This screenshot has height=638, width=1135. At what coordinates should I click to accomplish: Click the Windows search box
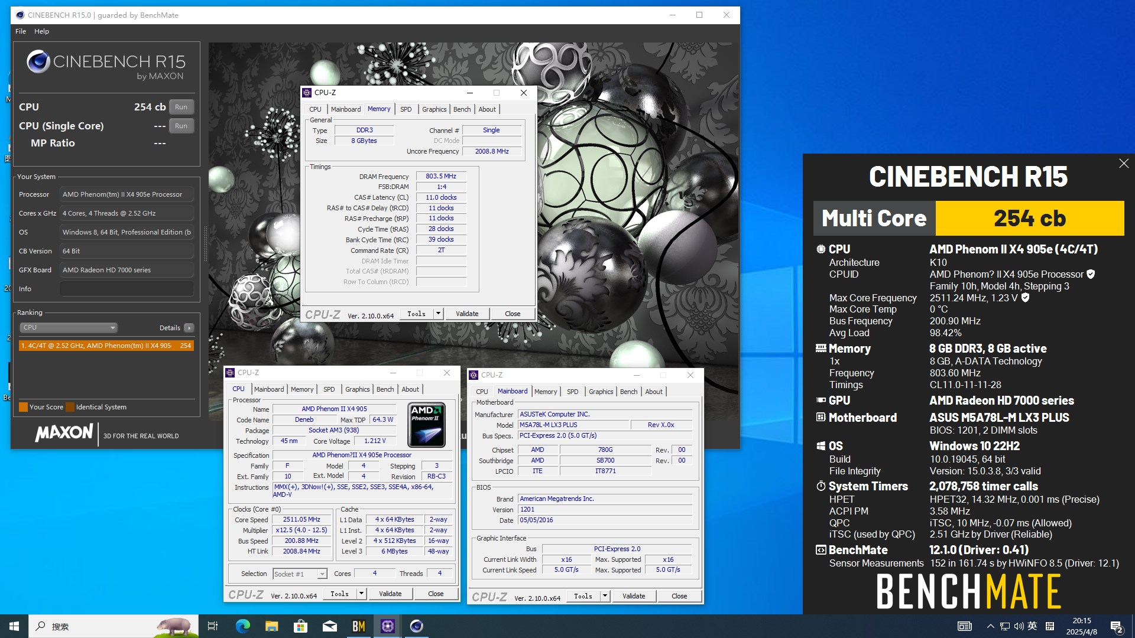pyautogui.click(x=114, y=626)
